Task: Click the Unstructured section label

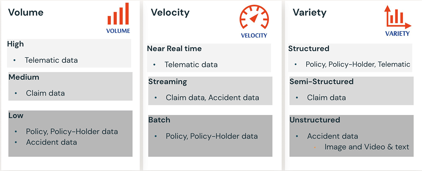Action: point(315,120)
